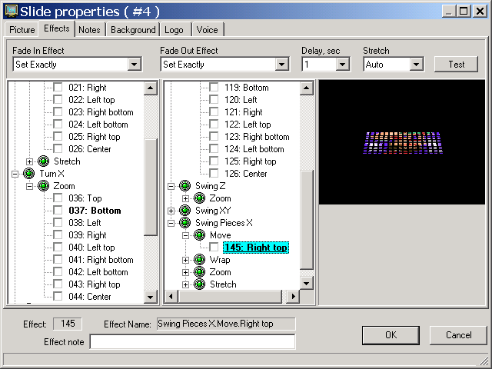Click the green icon next to Move
This screenshot has width=492, height=369.
point(200,235)
